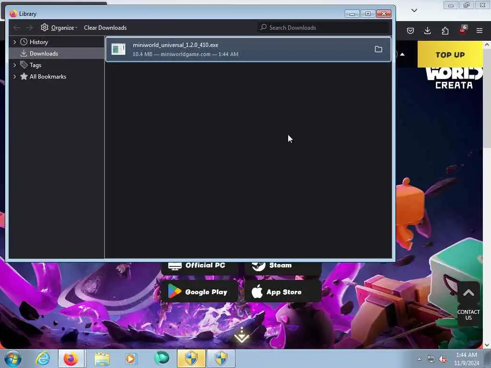The image size is (491, 368).
Task: Select Tags in Library sidebar
Action: 35,65
